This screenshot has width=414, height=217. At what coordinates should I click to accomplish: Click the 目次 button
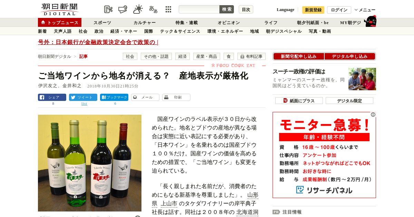pos(246,9)
